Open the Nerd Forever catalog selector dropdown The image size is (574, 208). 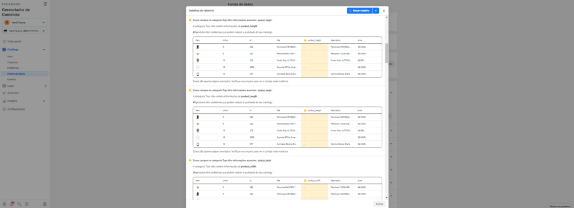coord(25,31)
